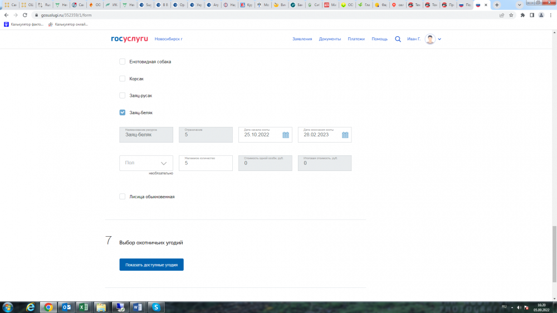Uncheck the Заяц-беляк checkbox
Screen dimensions: 557x313
(122, 113)
